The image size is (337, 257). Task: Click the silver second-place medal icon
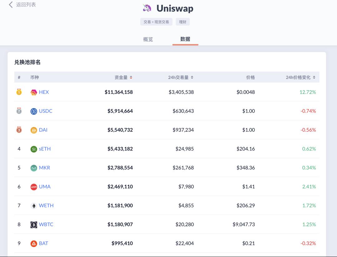19,111
